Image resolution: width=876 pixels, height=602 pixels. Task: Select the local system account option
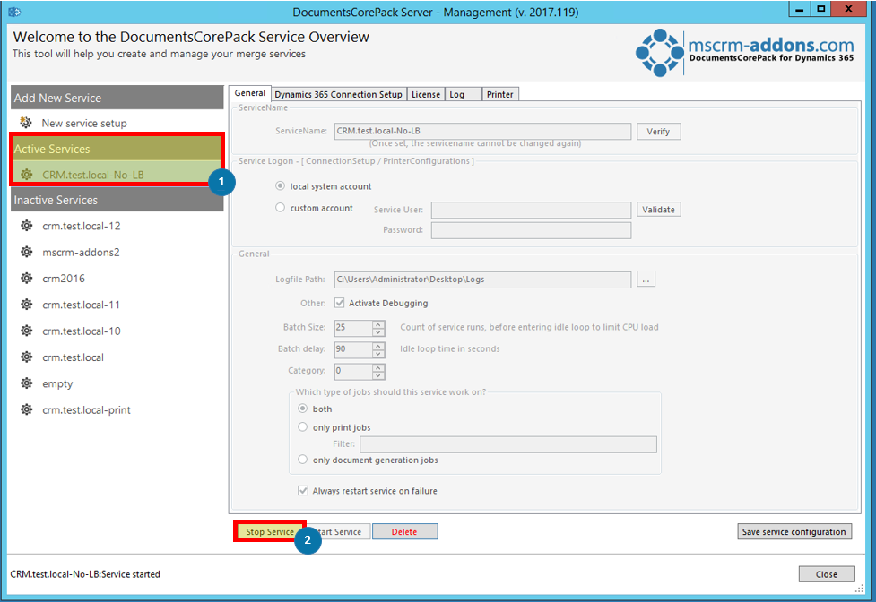(x=280, y=185)
